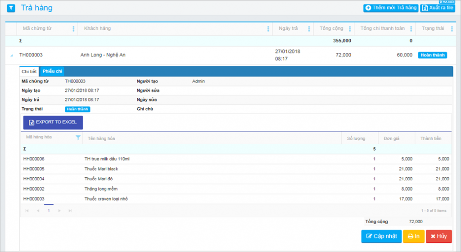The height and width of the screenshot is (252, 461).
Task: Click the 1 - 5 of 5 items label
Action: [x=434, y=211]
